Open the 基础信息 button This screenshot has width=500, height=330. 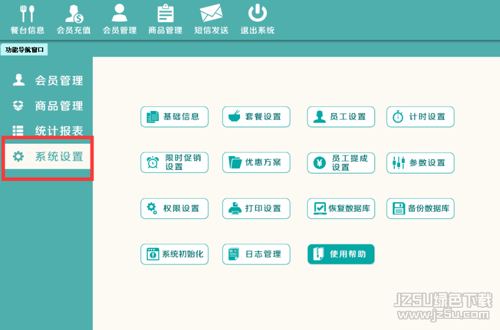click(175, 117)
